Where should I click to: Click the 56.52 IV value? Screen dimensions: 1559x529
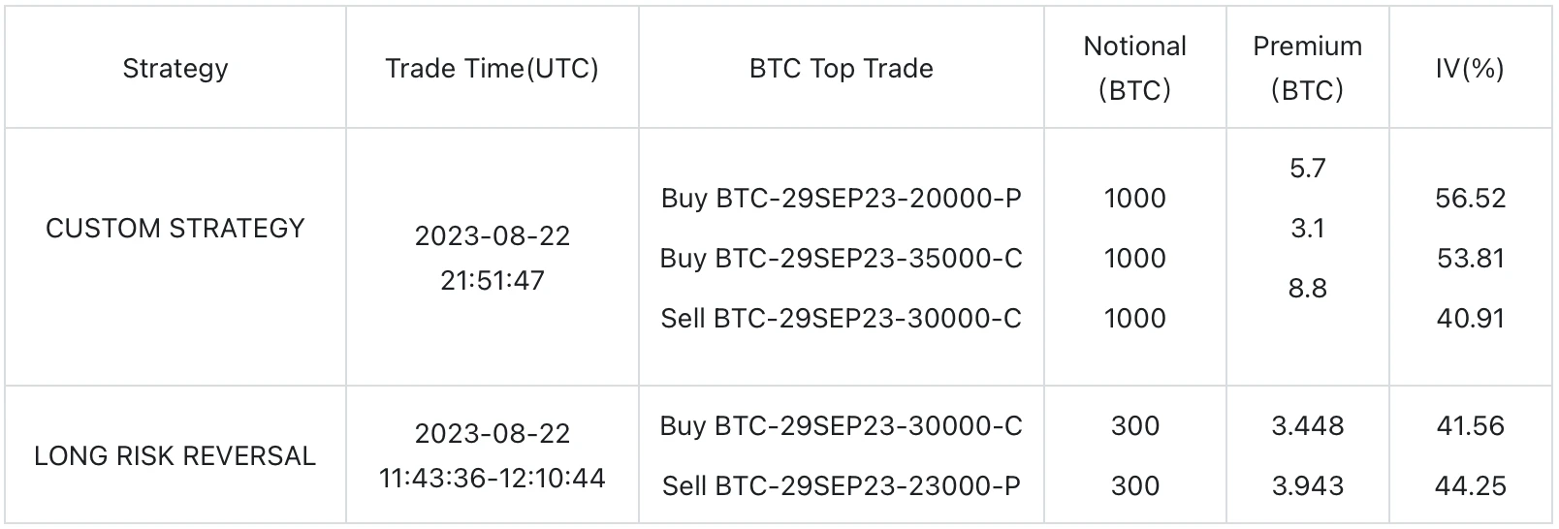pos(1471,199)
